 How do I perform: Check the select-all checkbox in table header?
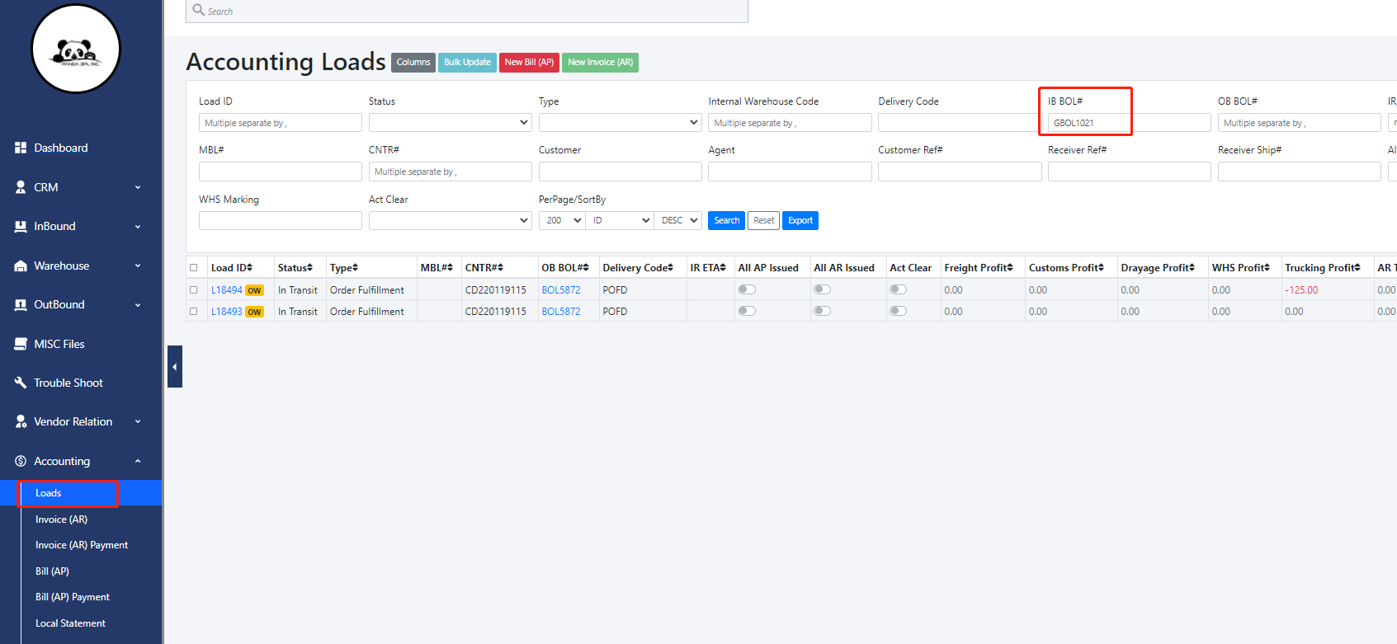[x=194, y=268]
